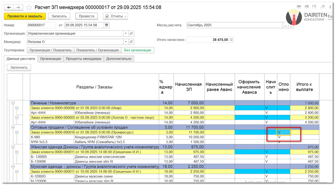335x185 pixels.
Task: Collapse the Женская одежда Джинсы group
Action: 13,147
